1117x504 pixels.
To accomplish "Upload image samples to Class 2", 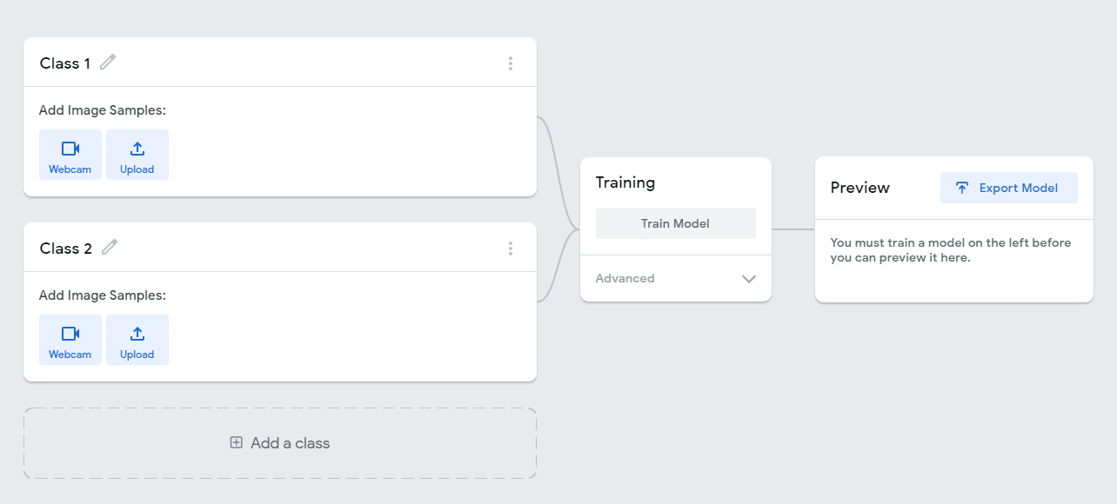I will 137,340.
